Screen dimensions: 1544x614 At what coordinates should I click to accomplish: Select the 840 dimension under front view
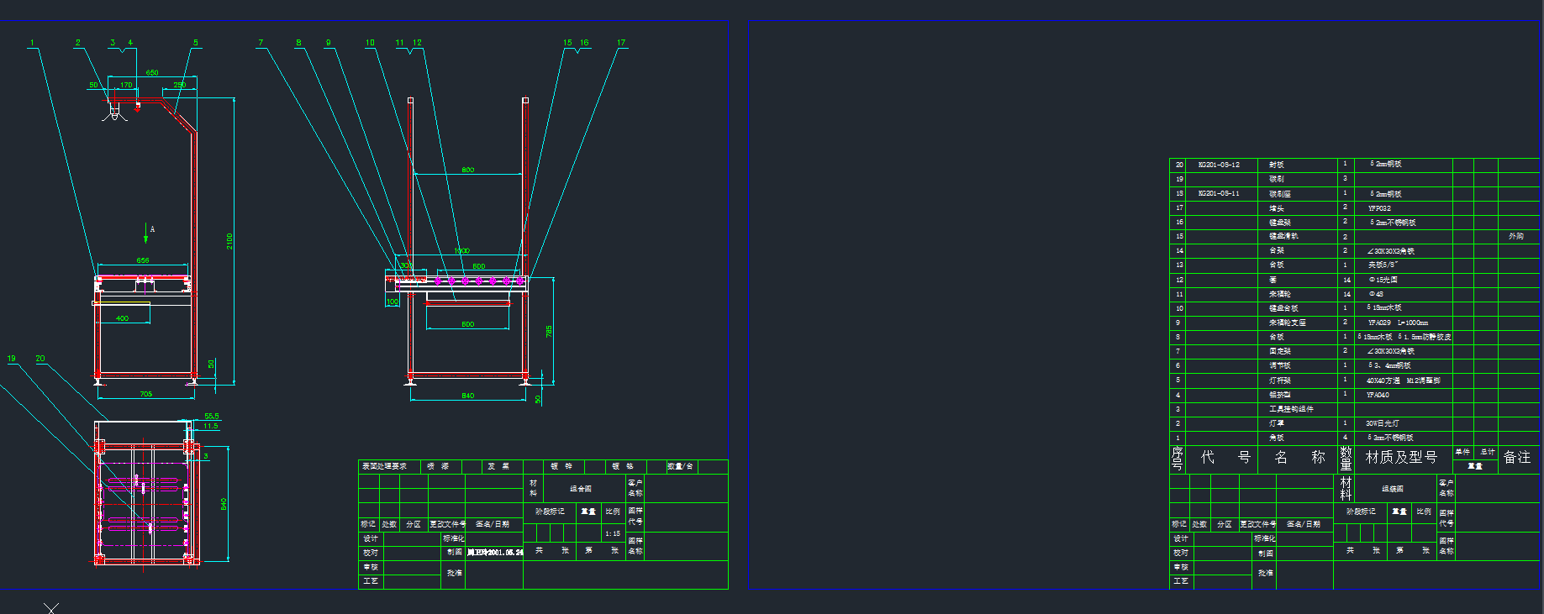[467, 396]
